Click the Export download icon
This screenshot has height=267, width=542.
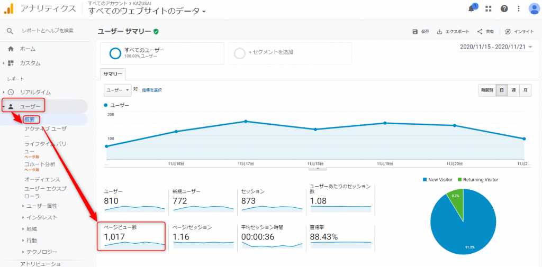(x=440, y=31)
